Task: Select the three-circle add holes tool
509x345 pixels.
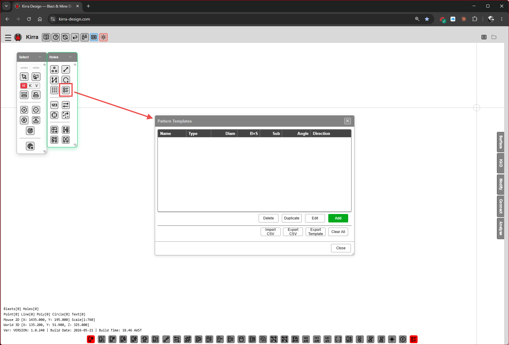Action: (54, 69)
